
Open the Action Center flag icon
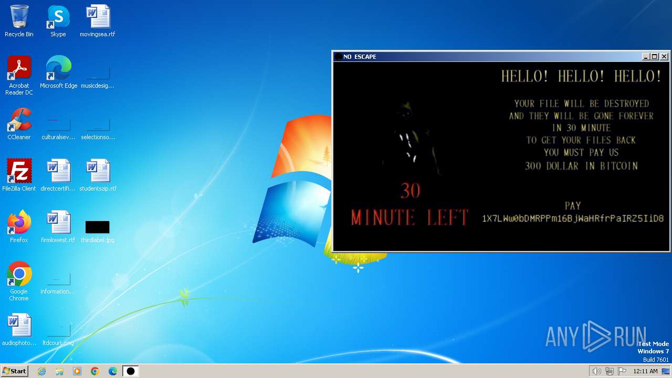622,371
